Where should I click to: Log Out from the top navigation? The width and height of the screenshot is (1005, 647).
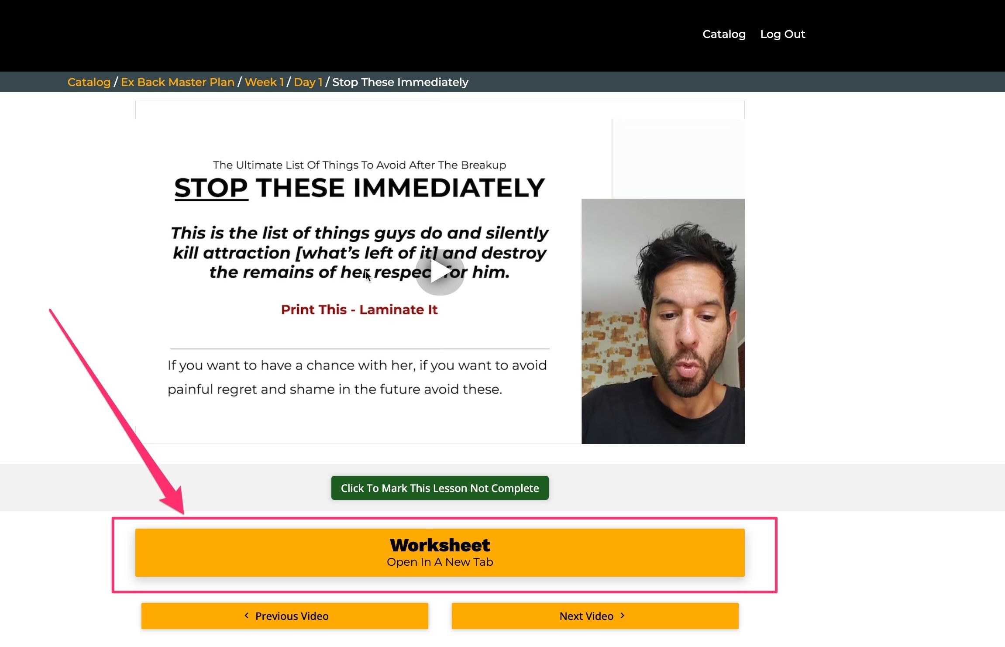coord(782,34)
